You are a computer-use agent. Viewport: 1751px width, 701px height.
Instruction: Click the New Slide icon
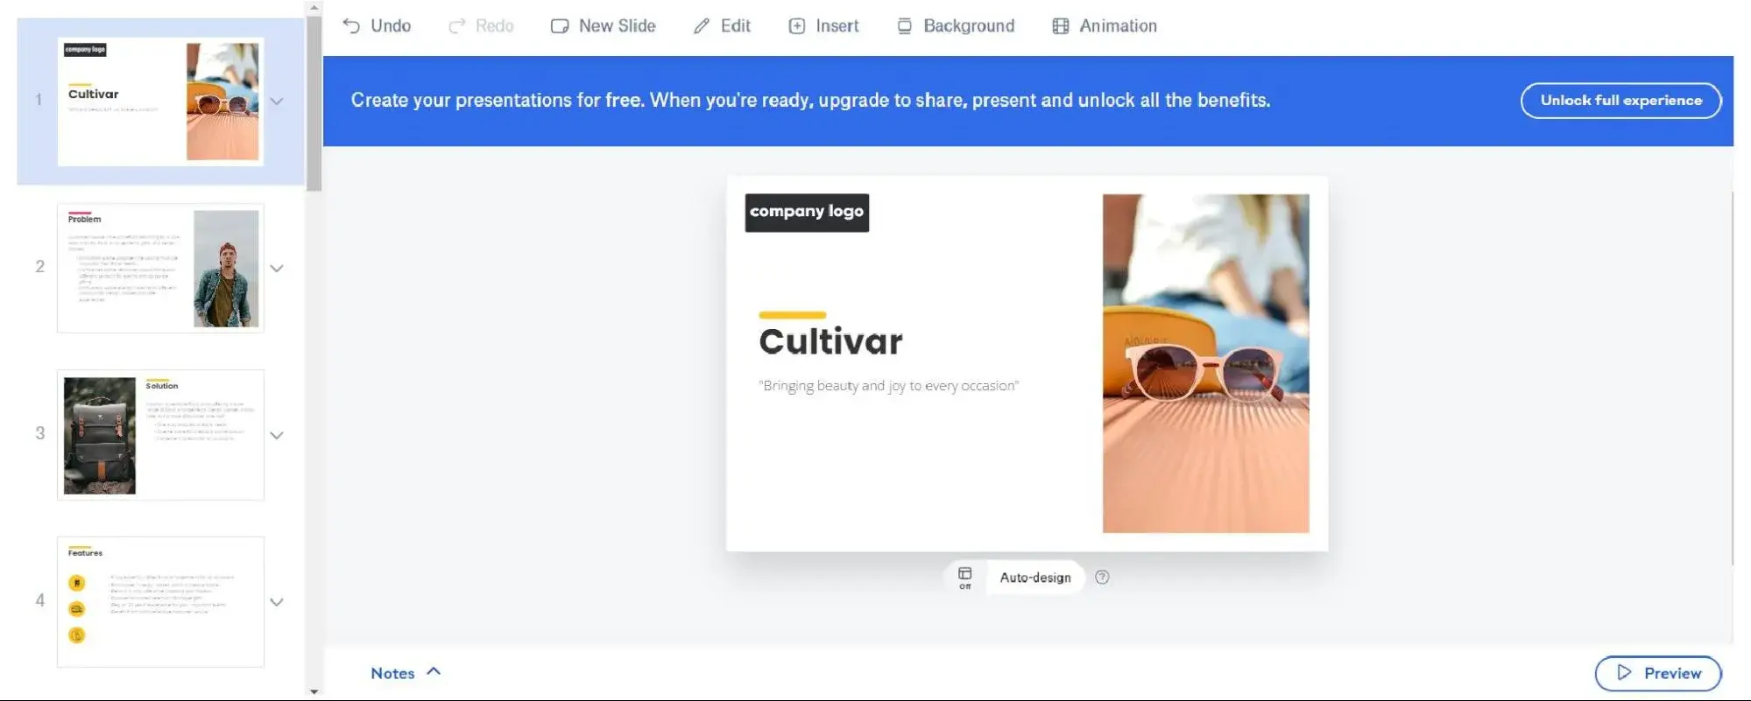click(560, 26)
